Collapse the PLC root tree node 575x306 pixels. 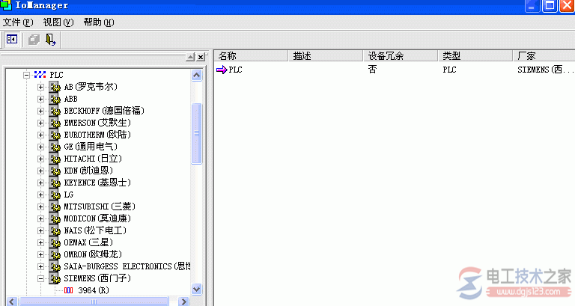click(26, 75)
